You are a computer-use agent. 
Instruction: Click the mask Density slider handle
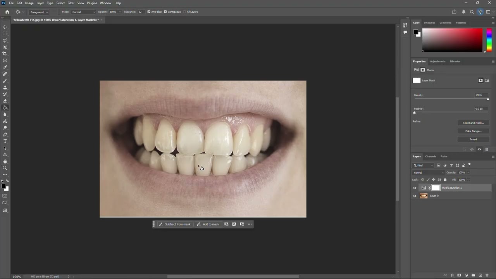(488, 99)
